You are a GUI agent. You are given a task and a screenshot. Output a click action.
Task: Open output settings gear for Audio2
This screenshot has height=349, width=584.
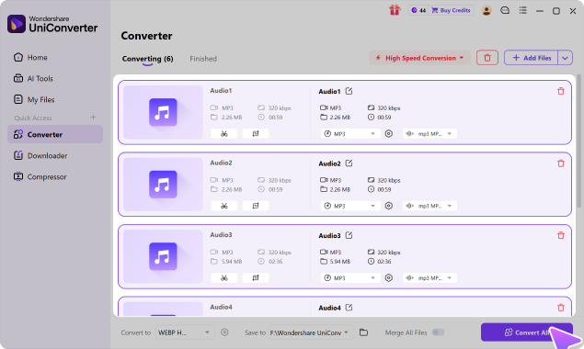coord(388,206)
